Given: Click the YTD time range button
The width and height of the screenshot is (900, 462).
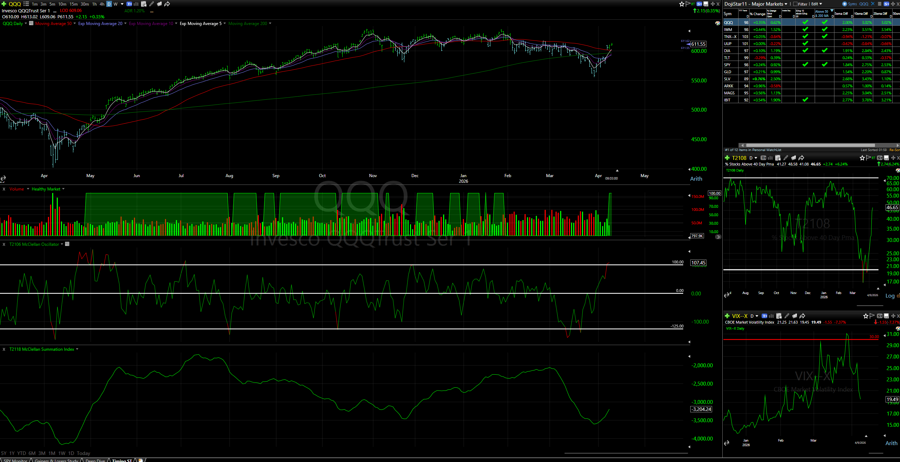Looking at the screenshot, I should coord(22,453).
